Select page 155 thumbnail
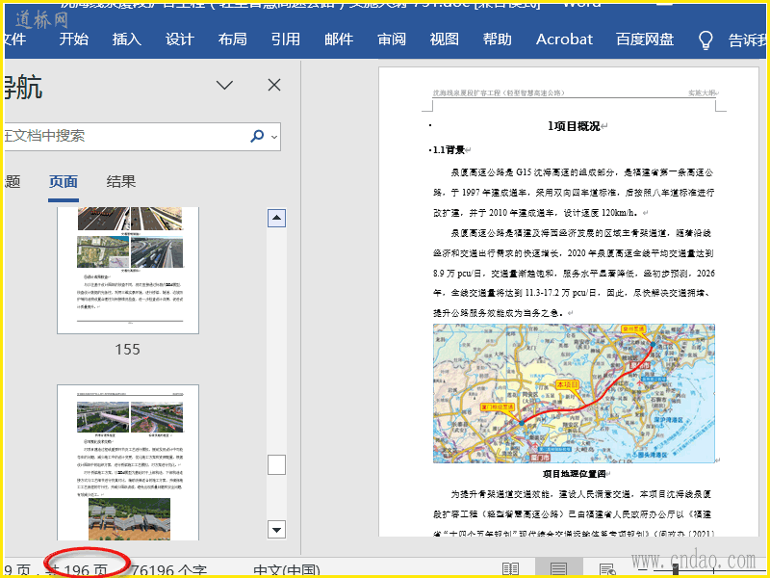The height and width of the screenshot is (578, 770). point(127,270)
